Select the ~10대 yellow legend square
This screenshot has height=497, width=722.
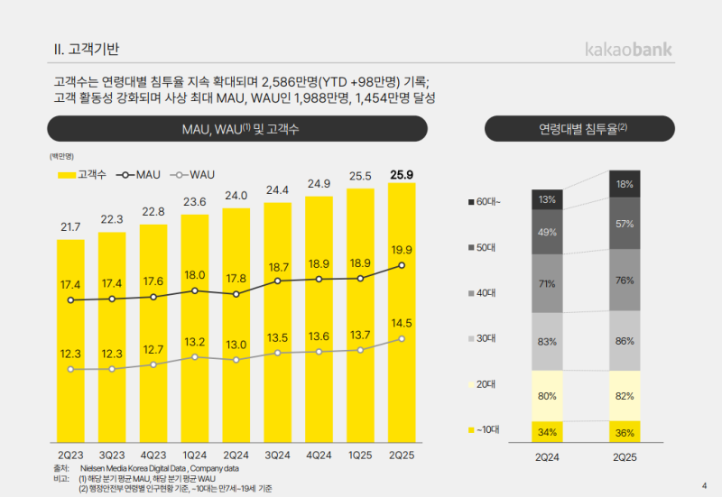[471, 430]
